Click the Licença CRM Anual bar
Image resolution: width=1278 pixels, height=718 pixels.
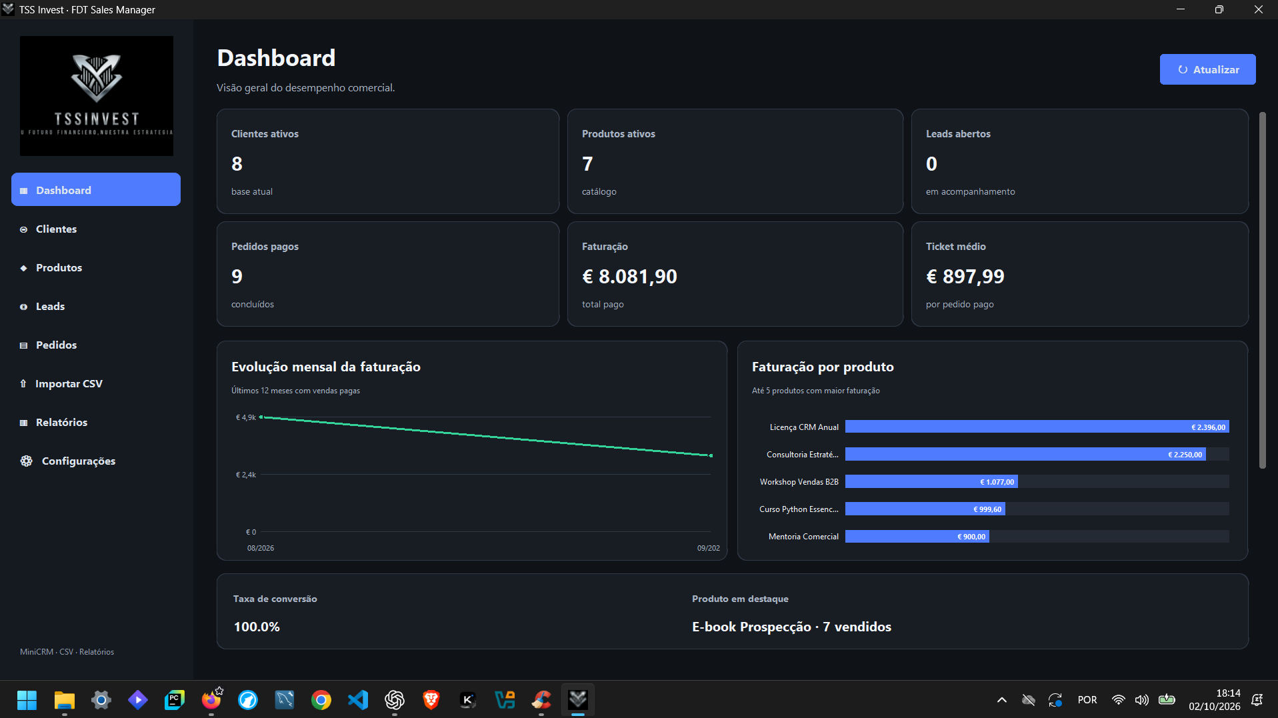(1037, 427)
